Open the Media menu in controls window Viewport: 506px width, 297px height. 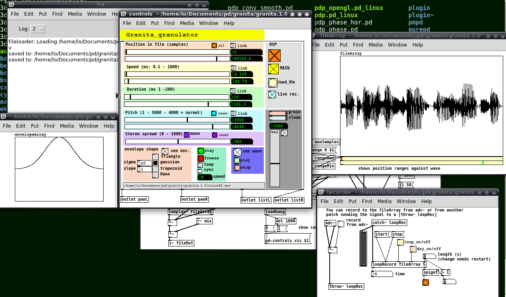pyautogui.click(x=187, y=23)
